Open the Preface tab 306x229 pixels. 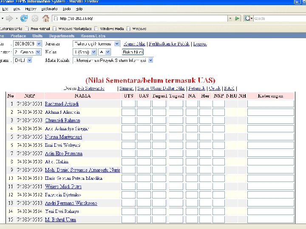click(x=18, y=36)
